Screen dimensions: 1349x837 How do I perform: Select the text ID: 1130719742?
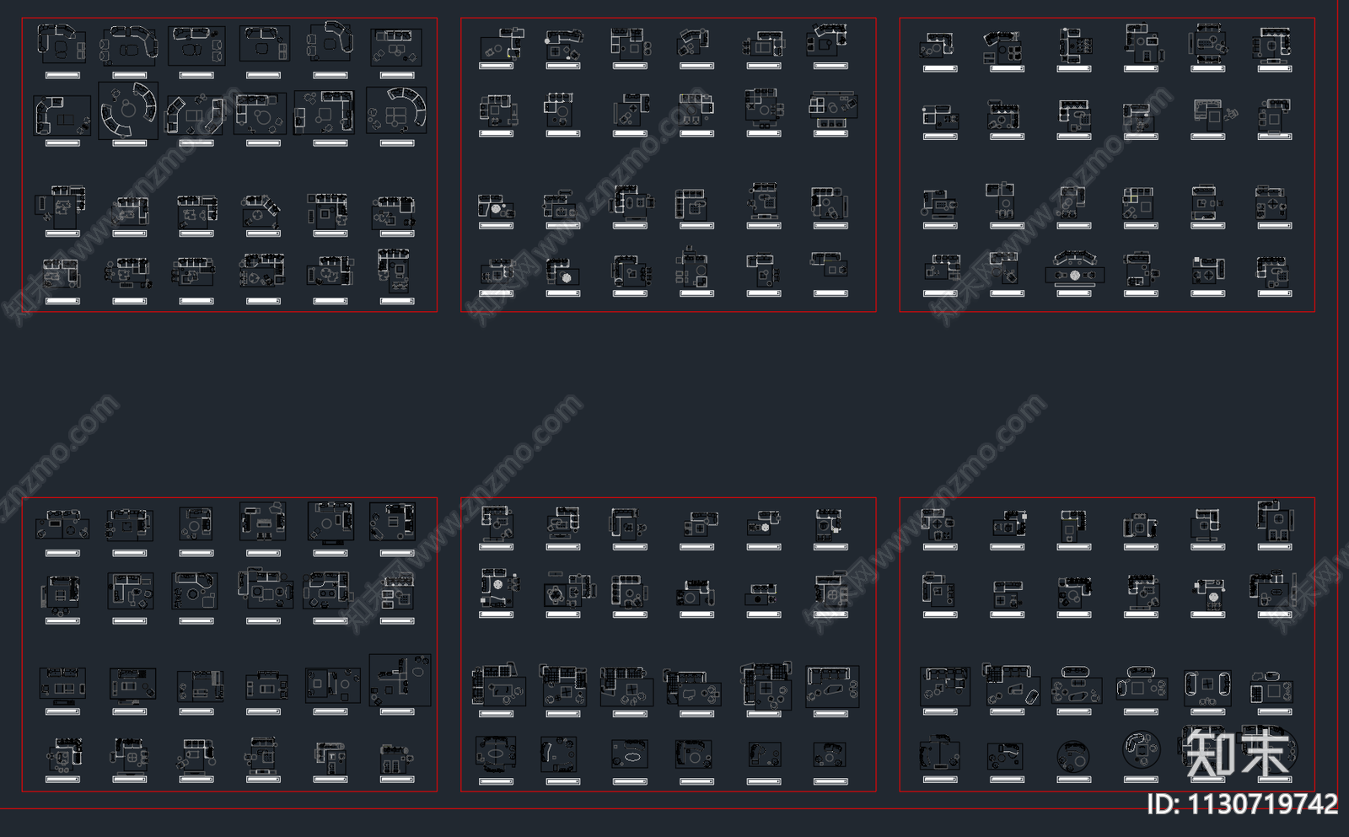(1242, 804)
